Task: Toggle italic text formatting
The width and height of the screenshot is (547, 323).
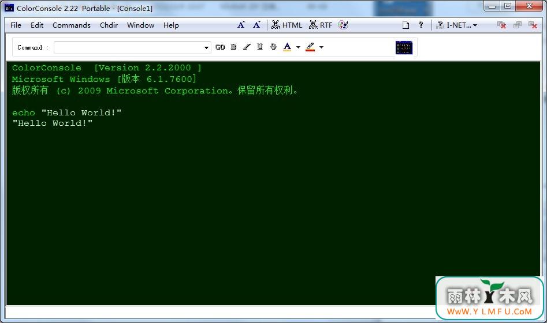Action: (247, 47)
